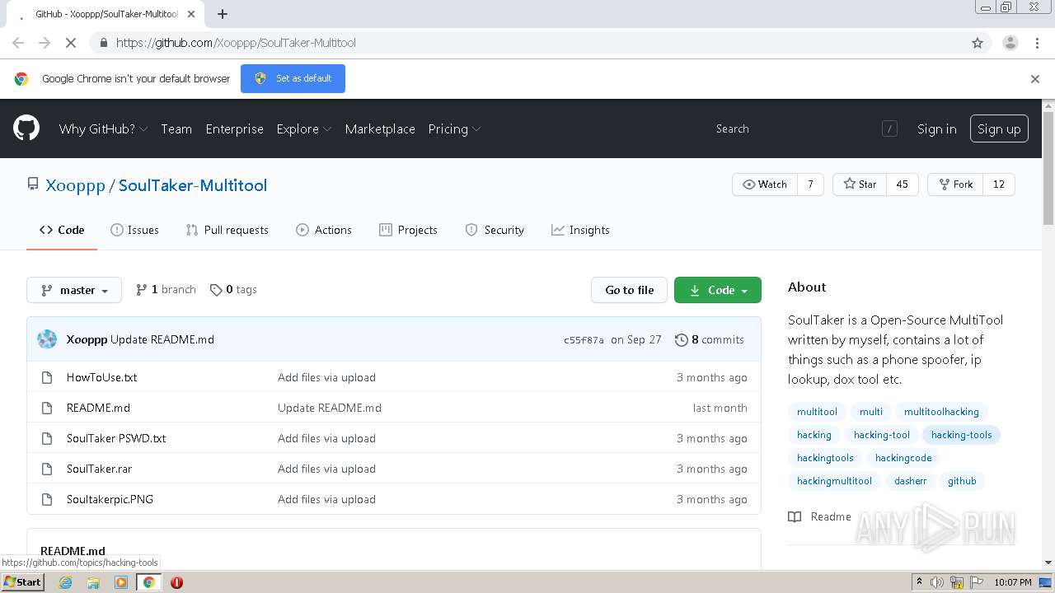Image resolution: width=1055 pixels, height=593 pixels.
Task: Fork the repository
Action: tap(954, 184)
